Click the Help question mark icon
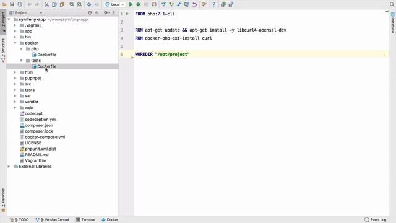Viewport: 396px width, 223px height. pyautogui.click(x=213, y=4)
